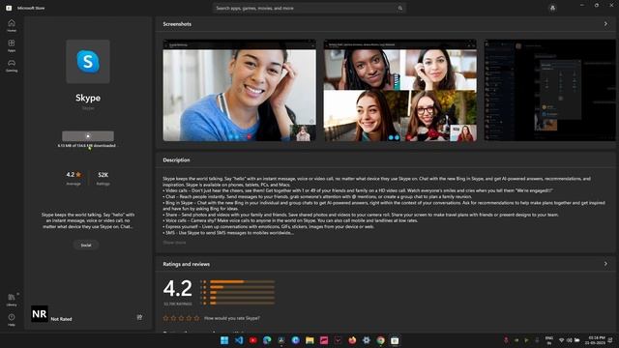The width and height of the screenshot is (619, 348).
Task: Open the Windows Start menu
Action: [224, 340]
